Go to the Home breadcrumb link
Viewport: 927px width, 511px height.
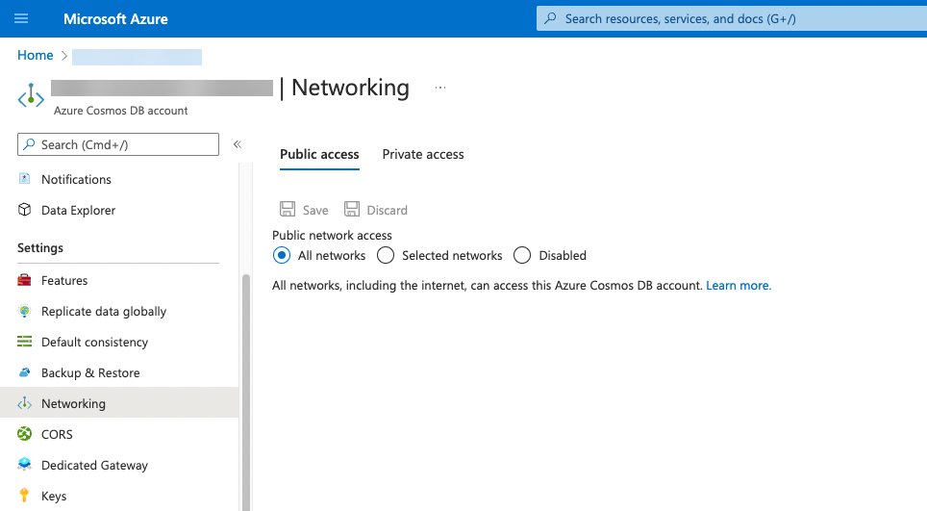tap(35, 55)
